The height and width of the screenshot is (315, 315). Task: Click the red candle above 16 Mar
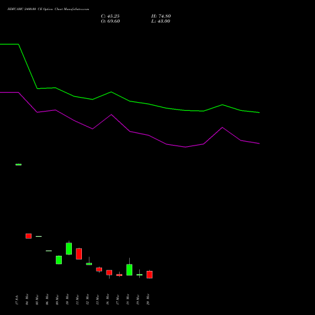[109, 273]
